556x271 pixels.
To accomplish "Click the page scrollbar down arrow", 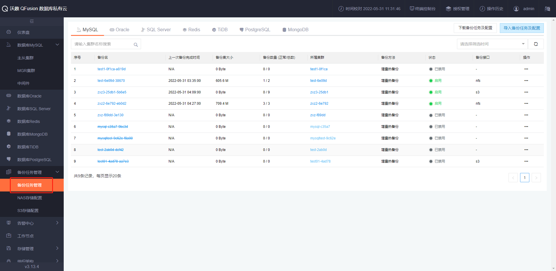I will point(554,268).
